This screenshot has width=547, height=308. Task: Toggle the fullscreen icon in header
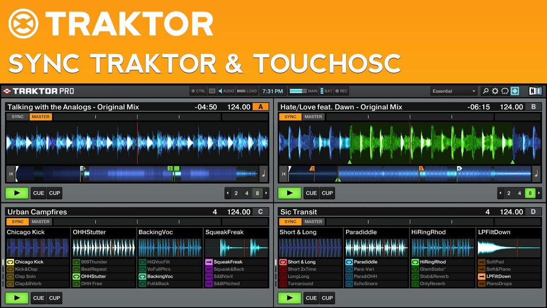point(515,91)
